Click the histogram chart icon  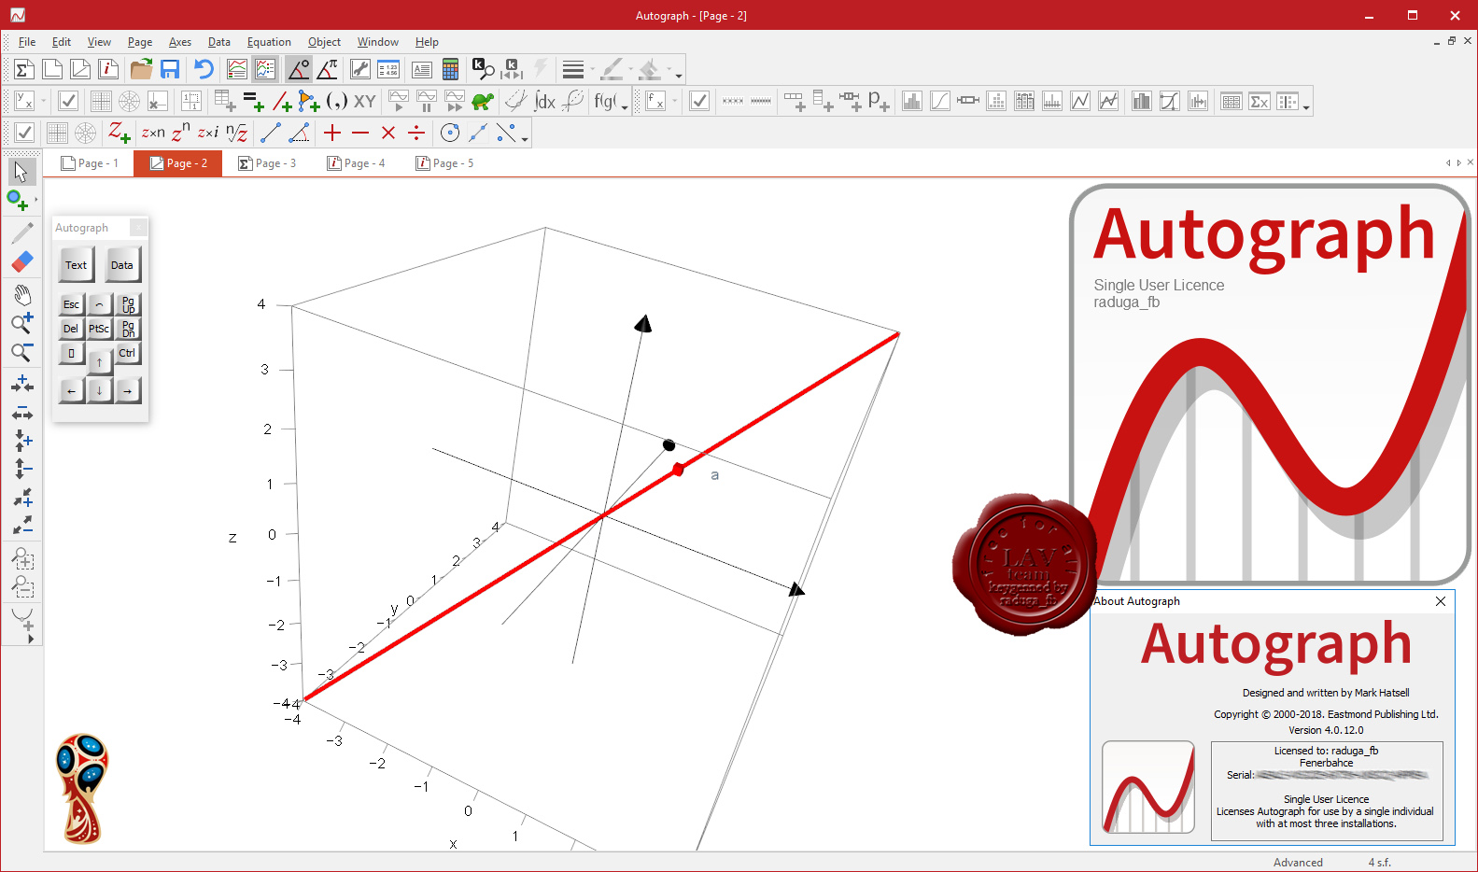tap(912, 101)
